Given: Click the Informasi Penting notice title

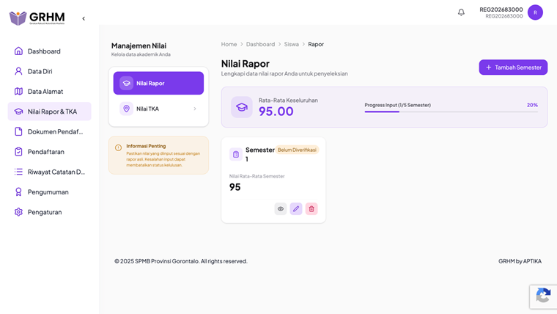Looking at the screenshot, I should [x=146, y=146].
